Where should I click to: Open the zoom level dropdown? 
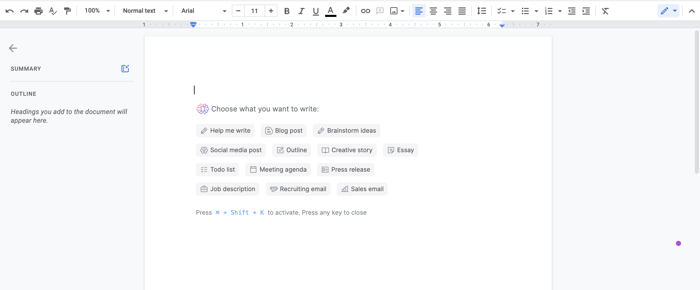pyautogui.click(x=96, y=11)
